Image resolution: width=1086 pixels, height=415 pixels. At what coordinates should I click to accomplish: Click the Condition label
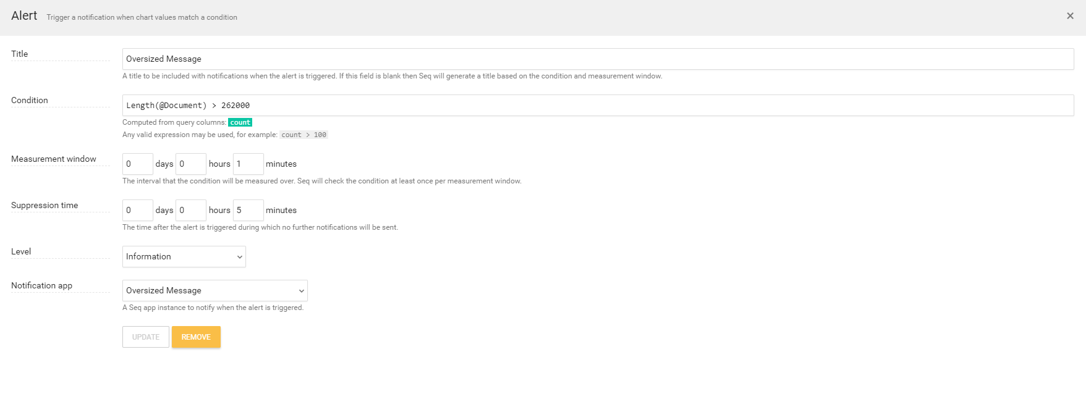coord(29,100)
